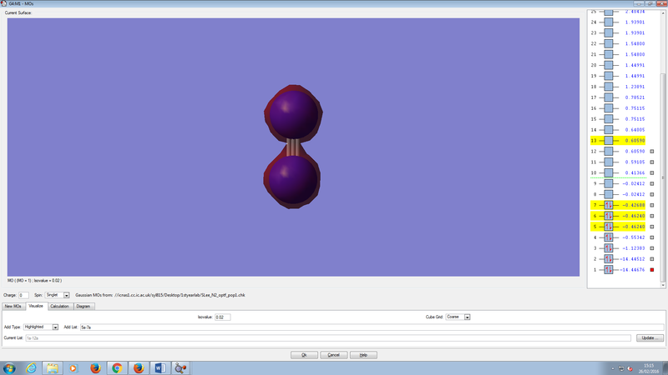Open Microsoft Word from the taskbar
Screen dimensions: 668x375
pos(160,367)
